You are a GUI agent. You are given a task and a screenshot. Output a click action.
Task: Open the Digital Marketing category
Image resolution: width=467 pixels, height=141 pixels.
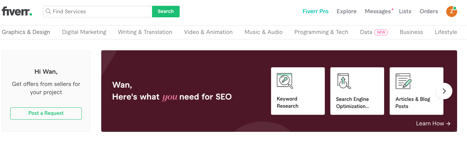pos(84,32)
